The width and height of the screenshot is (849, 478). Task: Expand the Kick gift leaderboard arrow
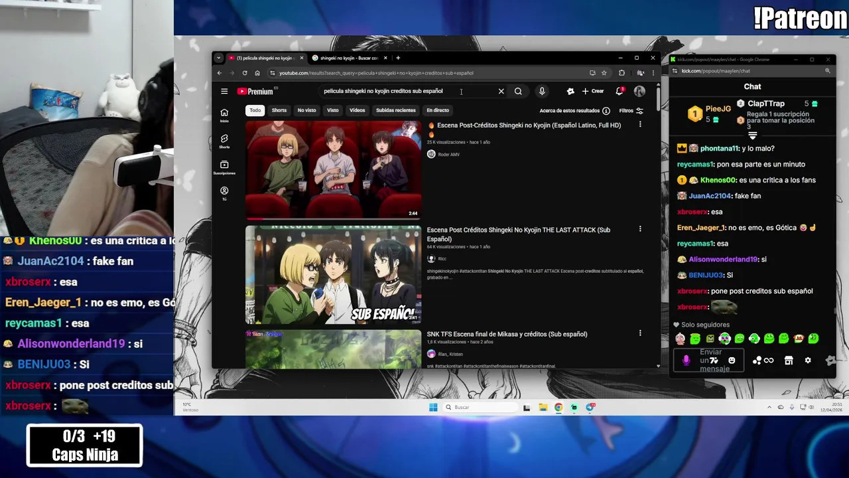752,135
